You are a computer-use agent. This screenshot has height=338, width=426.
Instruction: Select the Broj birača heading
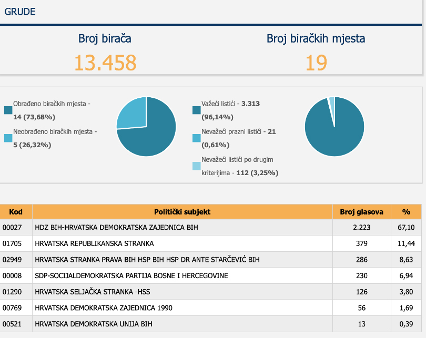click(x=105, y=38)
